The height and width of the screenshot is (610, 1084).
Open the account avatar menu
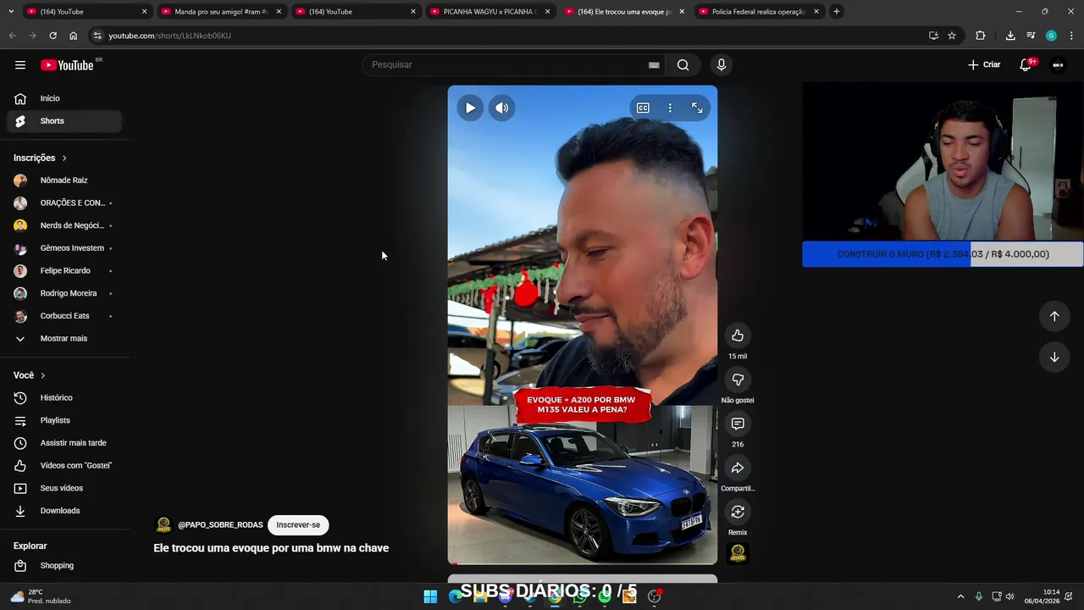(x=1058, y=65)
